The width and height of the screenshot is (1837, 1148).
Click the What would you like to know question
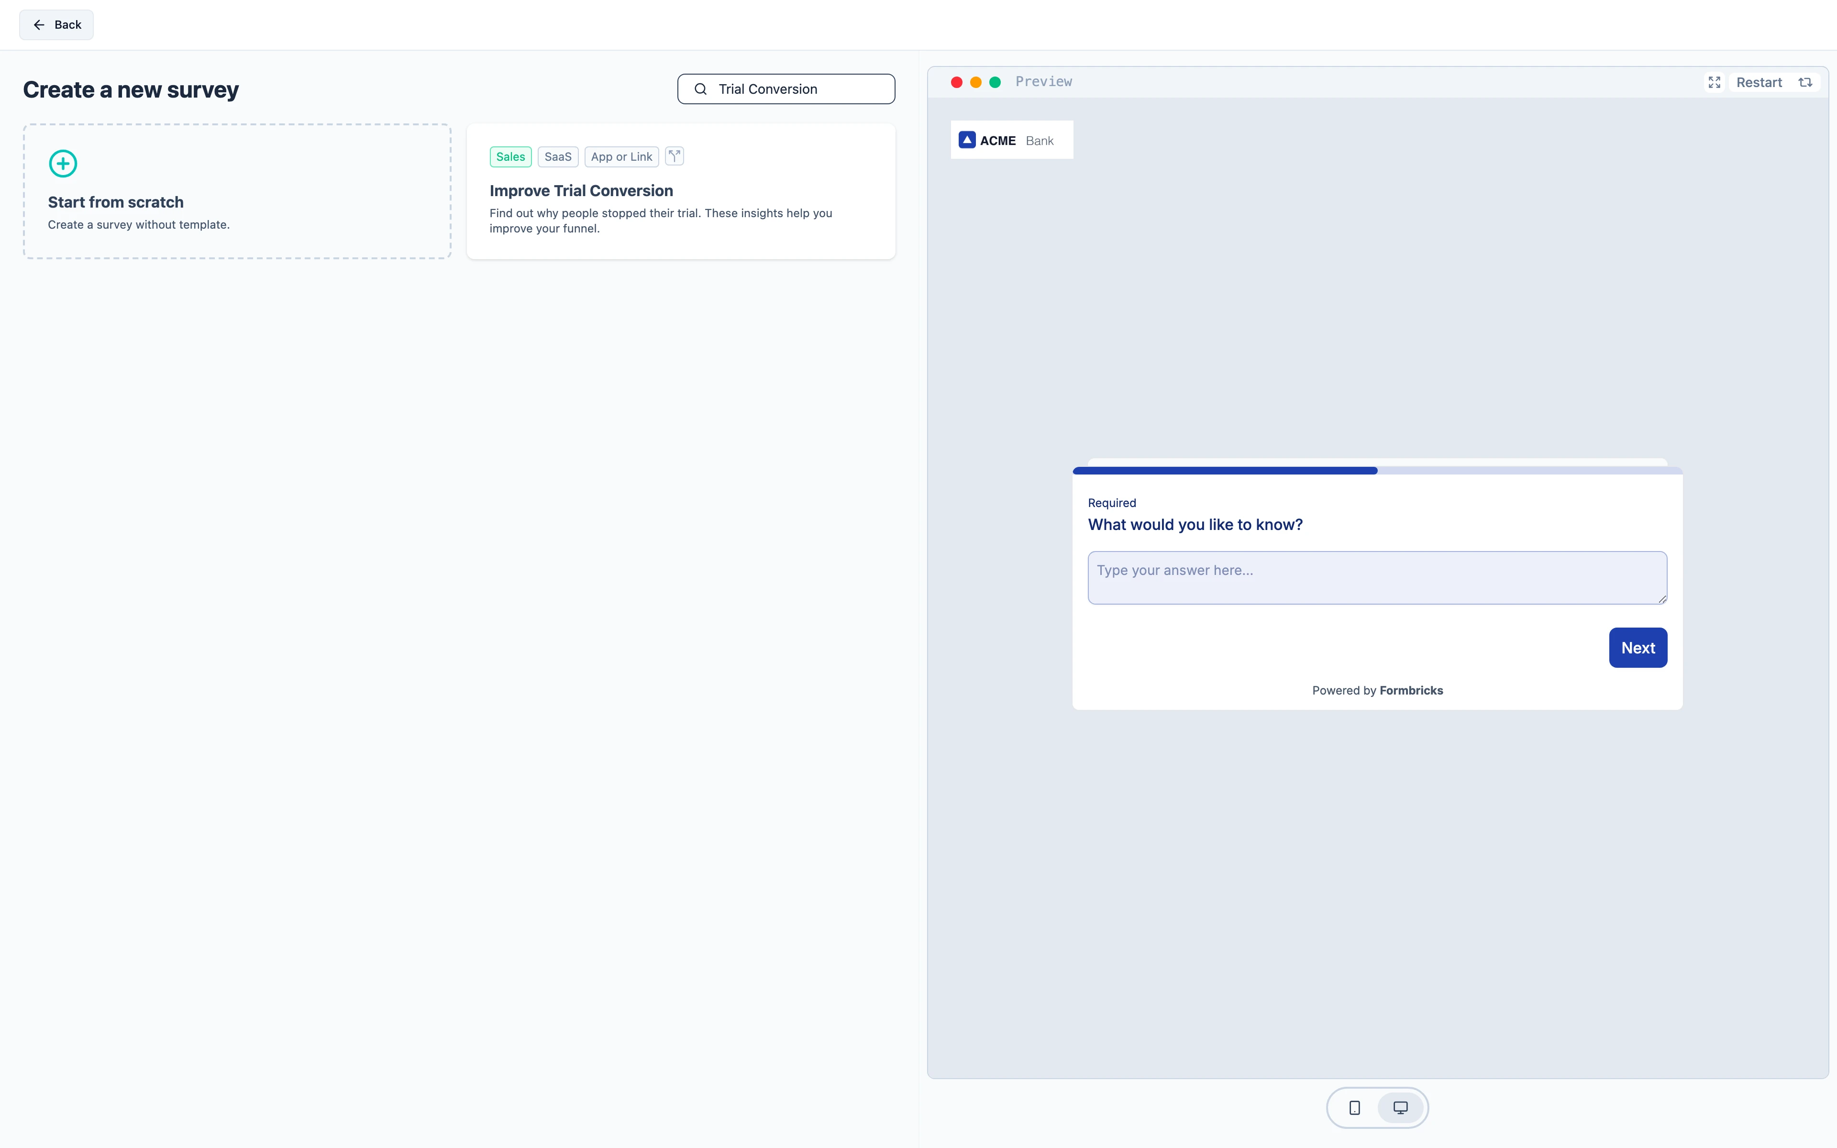pyautogui.click(x=1195, y=525)
